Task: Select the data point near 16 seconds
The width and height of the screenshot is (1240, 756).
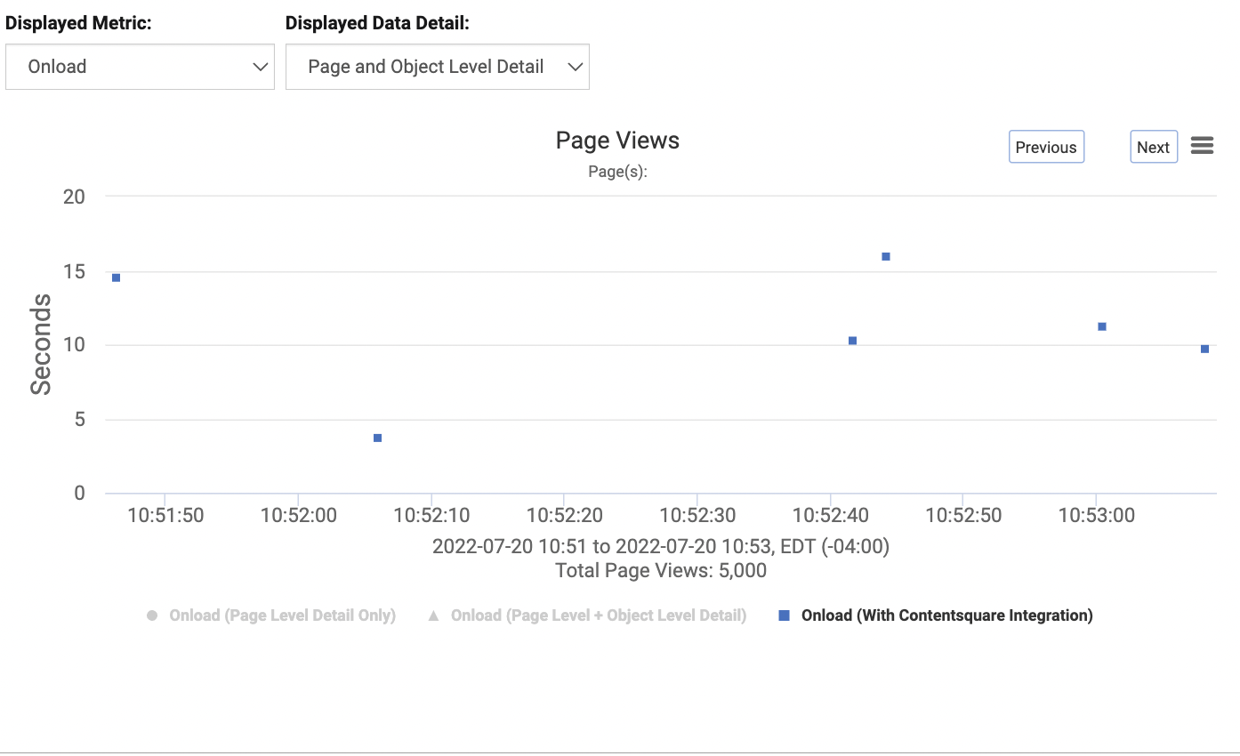Action: pos(886,257)
